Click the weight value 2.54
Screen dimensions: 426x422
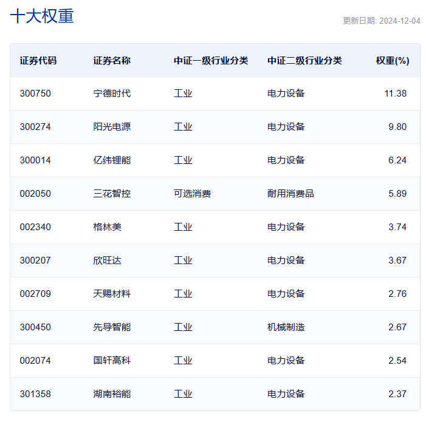(397, 361)
